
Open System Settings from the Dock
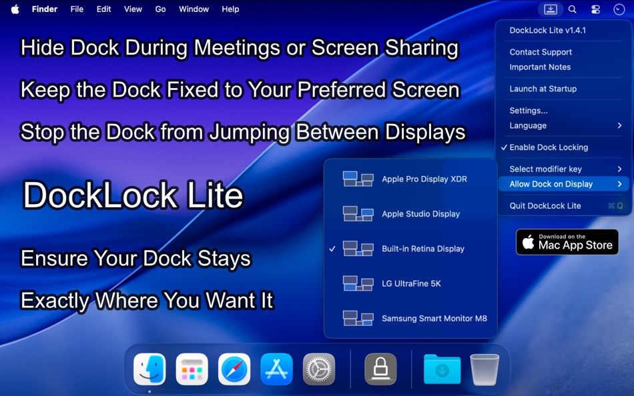point(319,369)
